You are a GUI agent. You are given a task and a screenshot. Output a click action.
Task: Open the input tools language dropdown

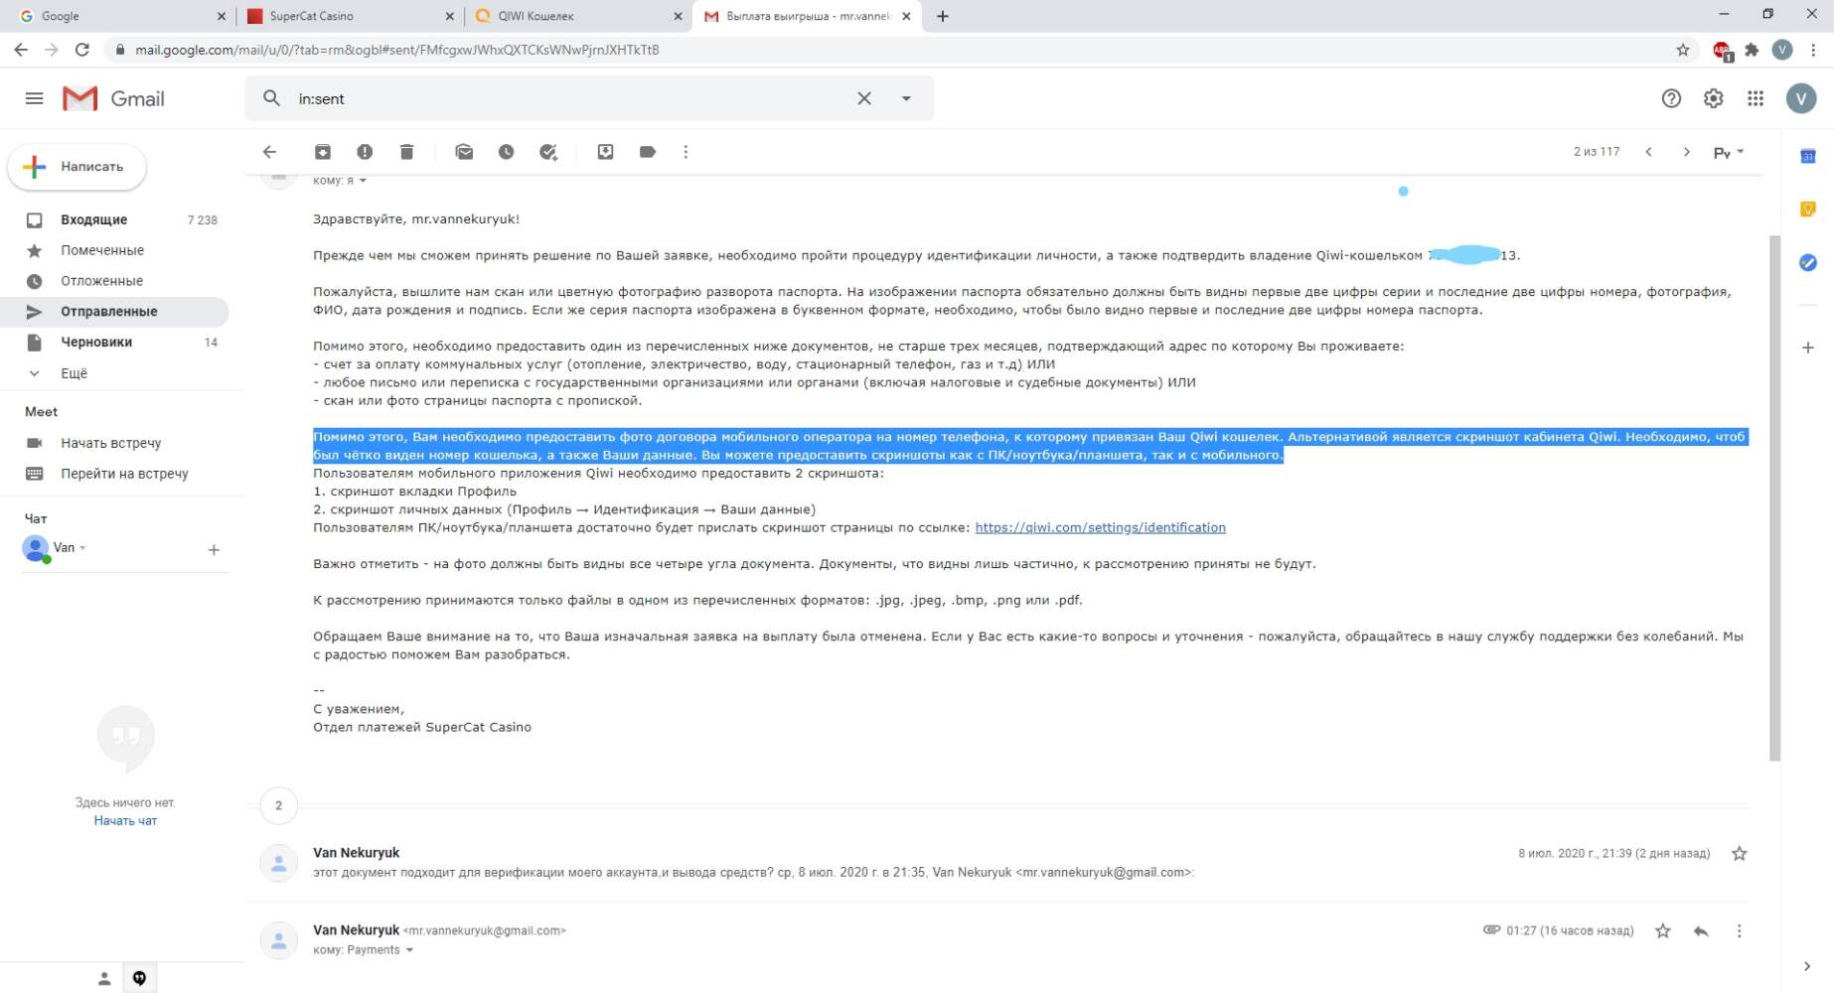(x=1729, y=153)
